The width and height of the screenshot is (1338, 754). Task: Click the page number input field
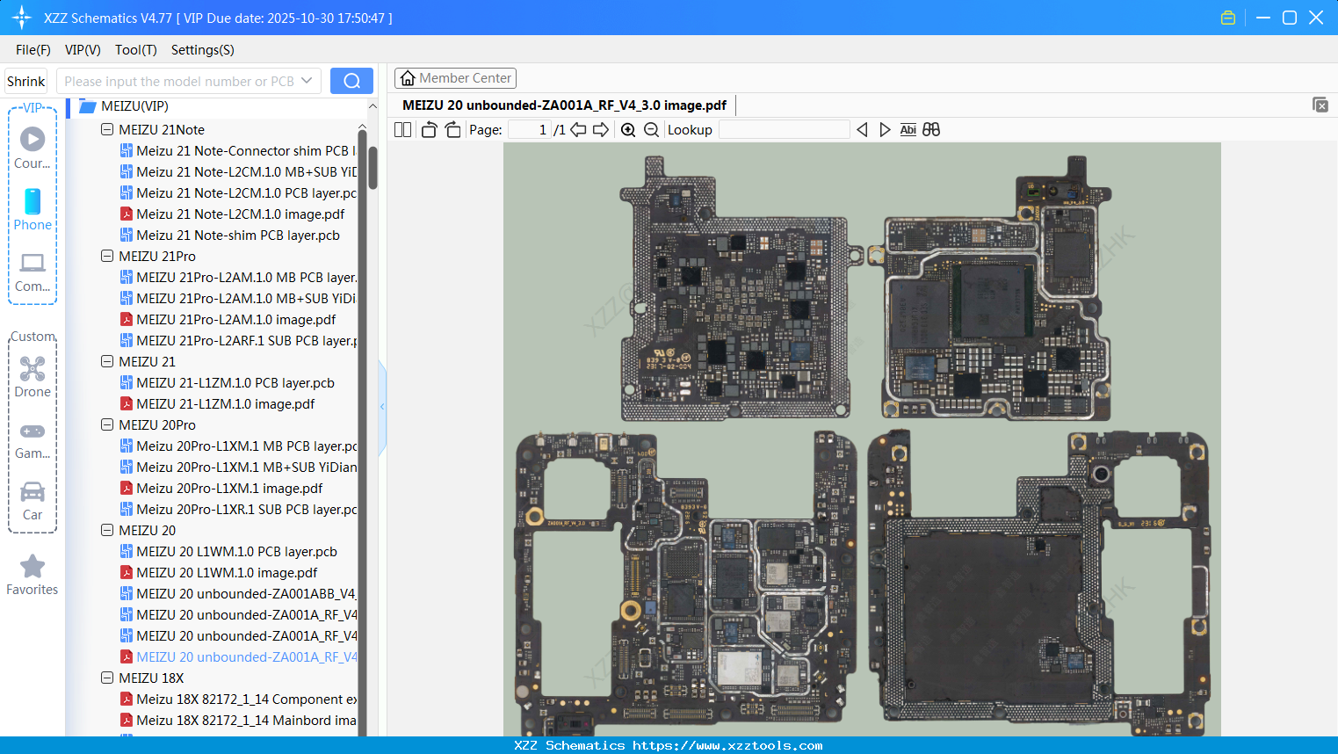click(528, 129)
